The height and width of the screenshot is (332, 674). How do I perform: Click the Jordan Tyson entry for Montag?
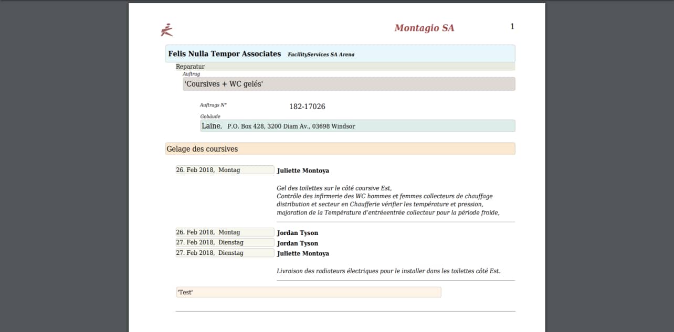[297, 233]
